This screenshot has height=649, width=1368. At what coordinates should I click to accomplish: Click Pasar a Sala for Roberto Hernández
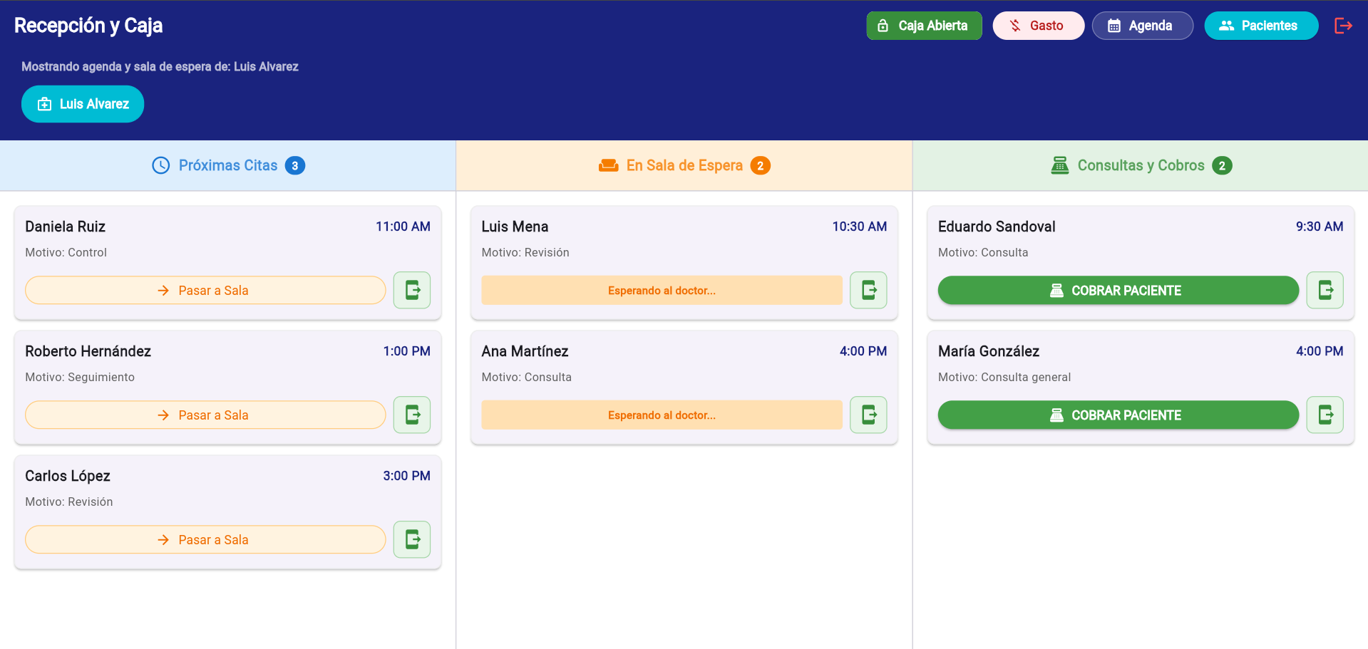click(205, 415)
